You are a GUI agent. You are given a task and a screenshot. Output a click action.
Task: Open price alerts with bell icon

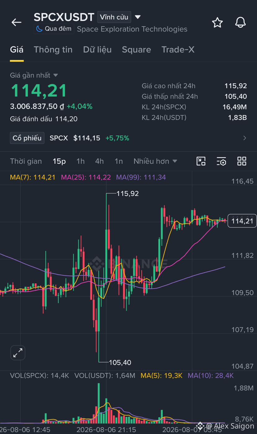240,23
